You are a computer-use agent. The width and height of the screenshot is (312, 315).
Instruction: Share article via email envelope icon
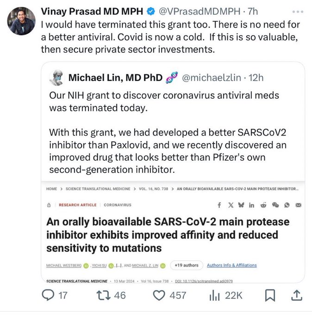(298, 205)
